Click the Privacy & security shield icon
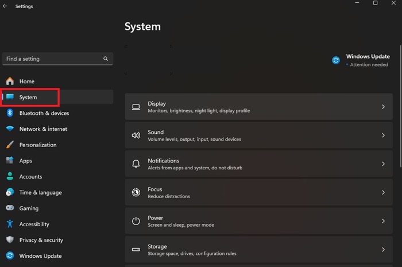The width and height of the screenshot is (402, 267). pos(10,239)
